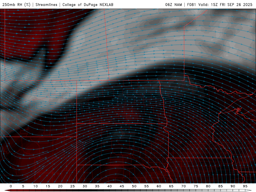Click the "50" color scale label
Viewport: 256px width, 192px height.
click(134, 186)
